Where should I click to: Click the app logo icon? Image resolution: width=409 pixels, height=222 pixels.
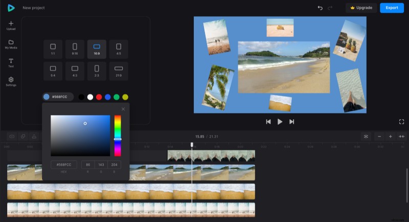[11, 8]
